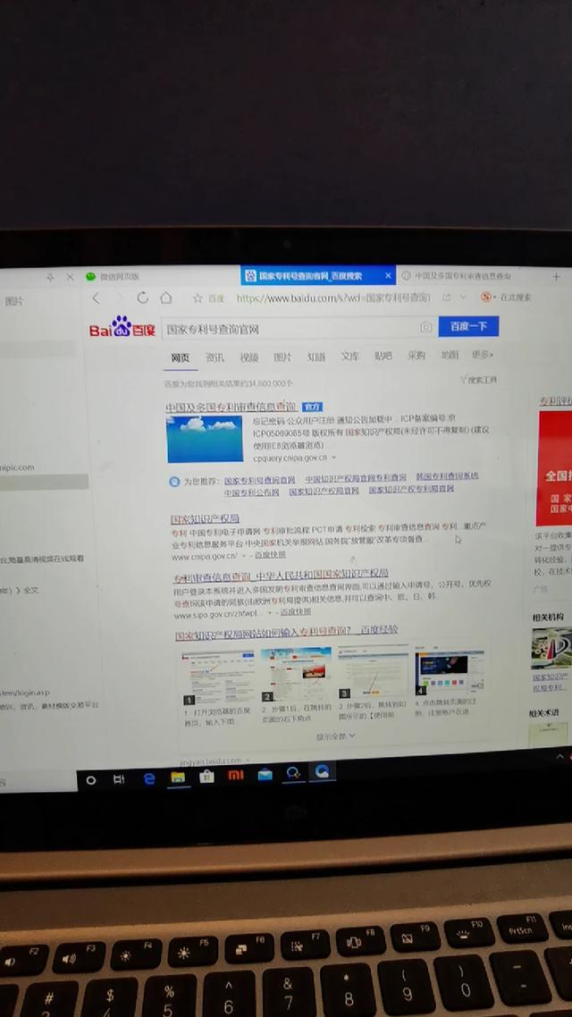Screen dimensions: 572x1017
Task: Open 专利审查信息查询_中华人民共和国国家知识产权局 result
Action: click(280, 576)
